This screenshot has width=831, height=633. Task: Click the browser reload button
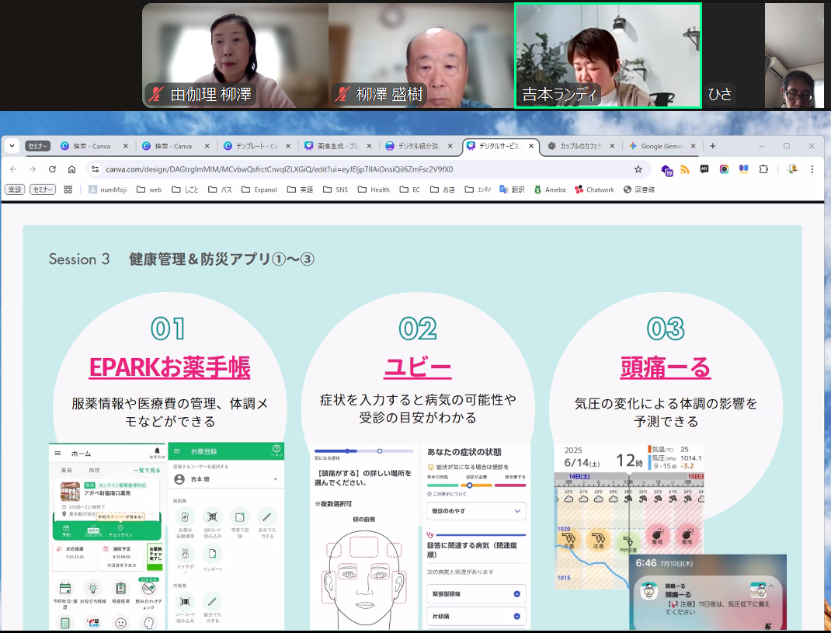pyautogui.click(x=52, y=169)
